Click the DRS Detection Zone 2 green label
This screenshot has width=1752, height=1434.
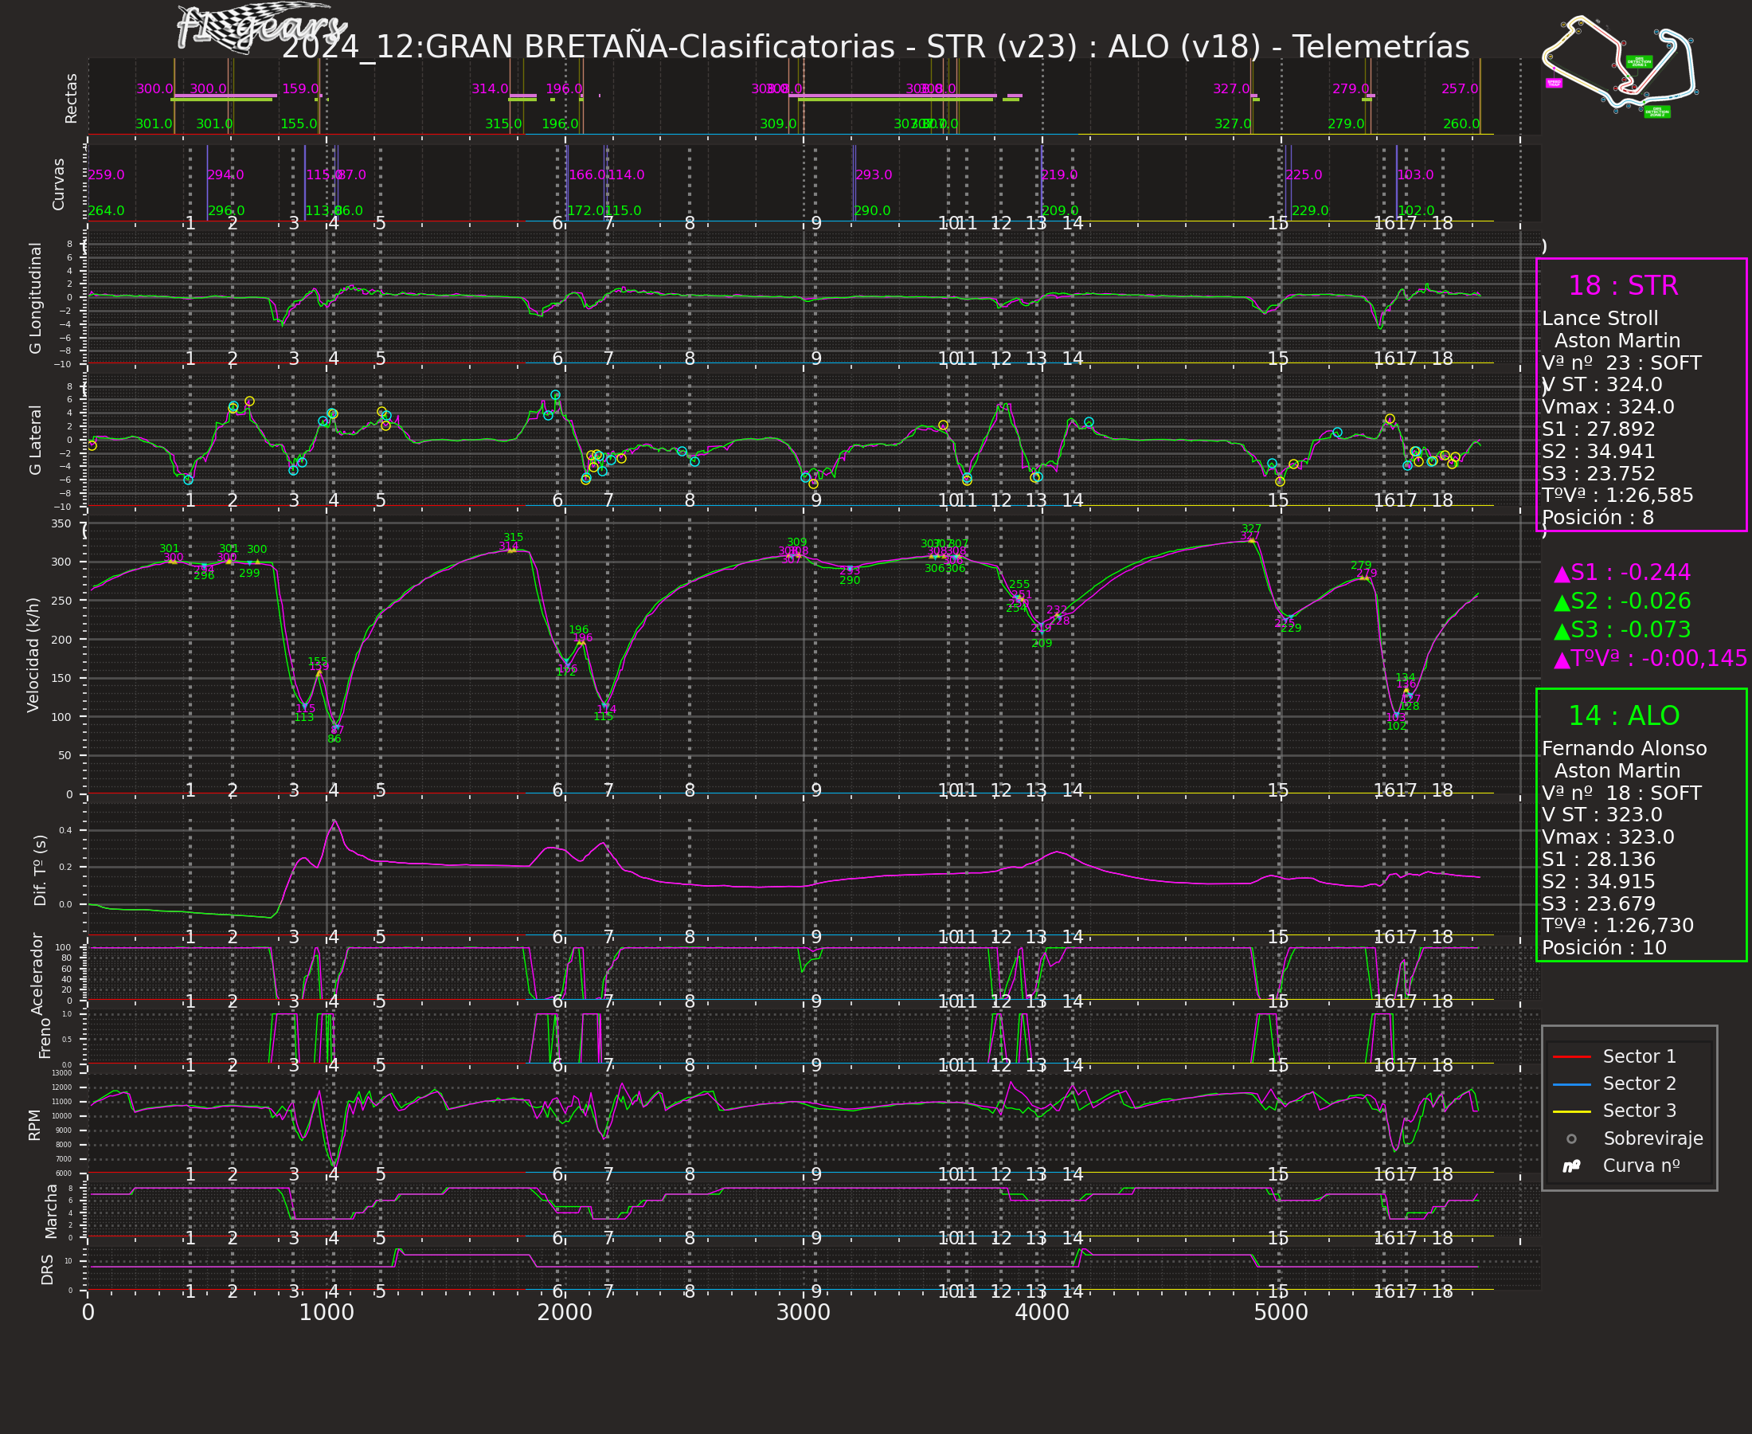(x=1657, y=112)
